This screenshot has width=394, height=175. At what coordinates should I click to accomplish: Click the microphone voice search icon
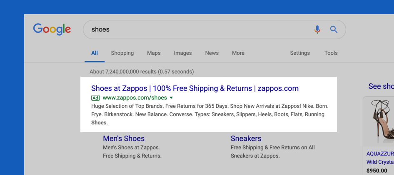pos(317,29)
